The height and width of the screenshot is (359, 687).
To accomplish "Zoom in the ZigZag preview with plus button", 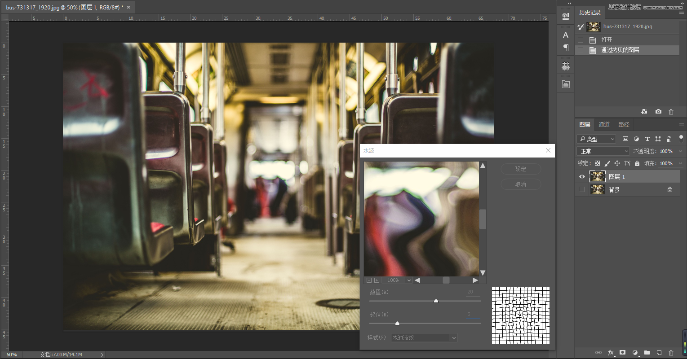I will coord(377,280).
